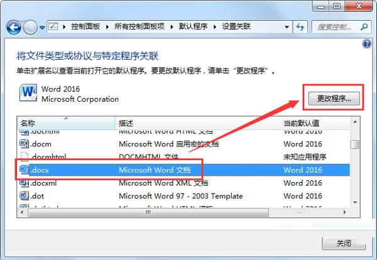Open recent pages dropdown beside forward arrow

click(42, 28)
